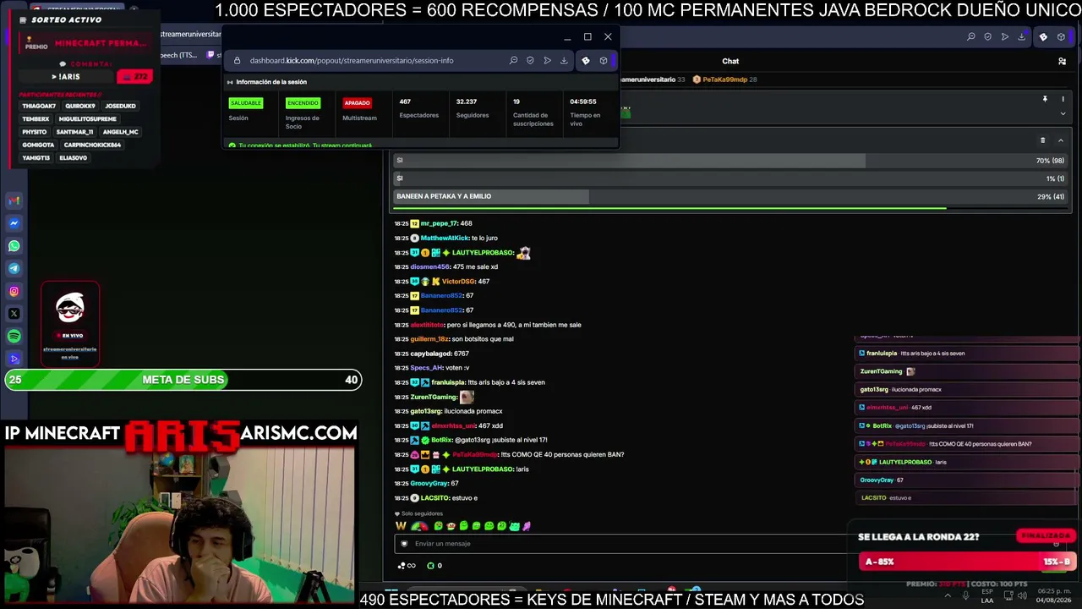Open the chat users list icon
This screenshot has width=1082, height=609.
(x=1062, y=61)
